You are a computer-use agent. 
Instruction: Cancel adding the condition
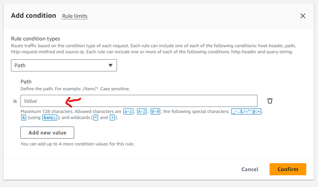pos(250,169)
